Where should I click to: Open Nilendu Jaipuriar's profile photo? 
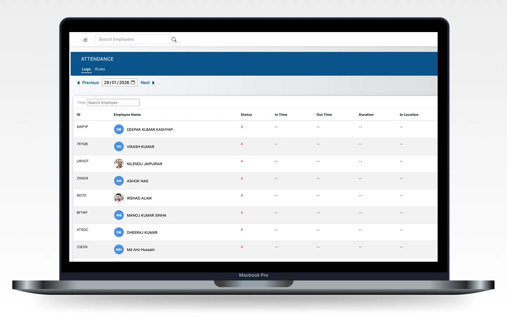tap(119, 163)
